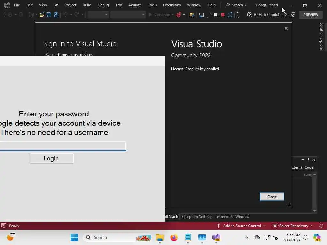Open Firefox from taskbar
Image resolution: width=327 pixels, height=245 pixels.
174,237
